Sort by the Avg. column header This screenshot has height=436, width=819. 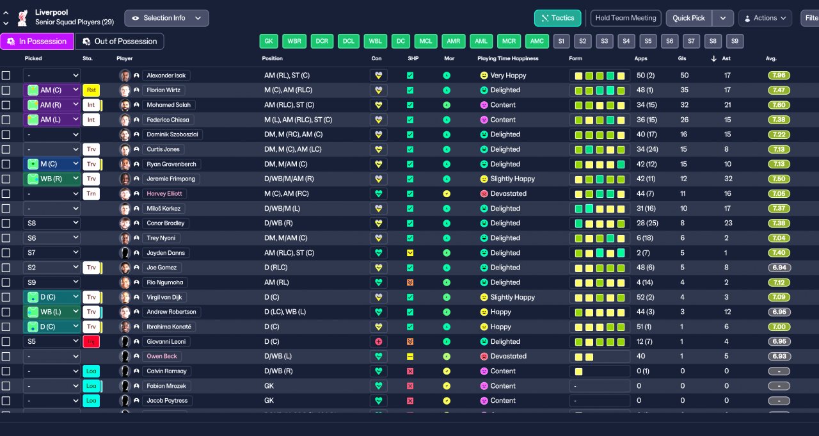pyautogui.click(x=771, y=58)
